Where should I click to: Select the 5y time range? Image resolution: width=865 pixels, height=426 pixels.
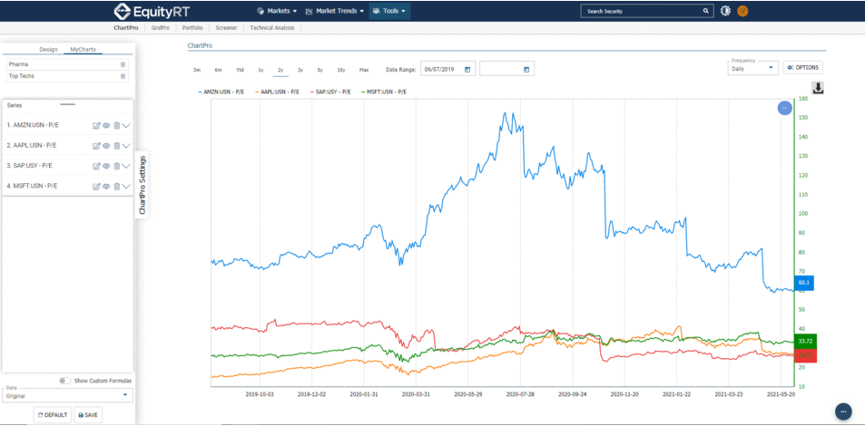(320, 70)
